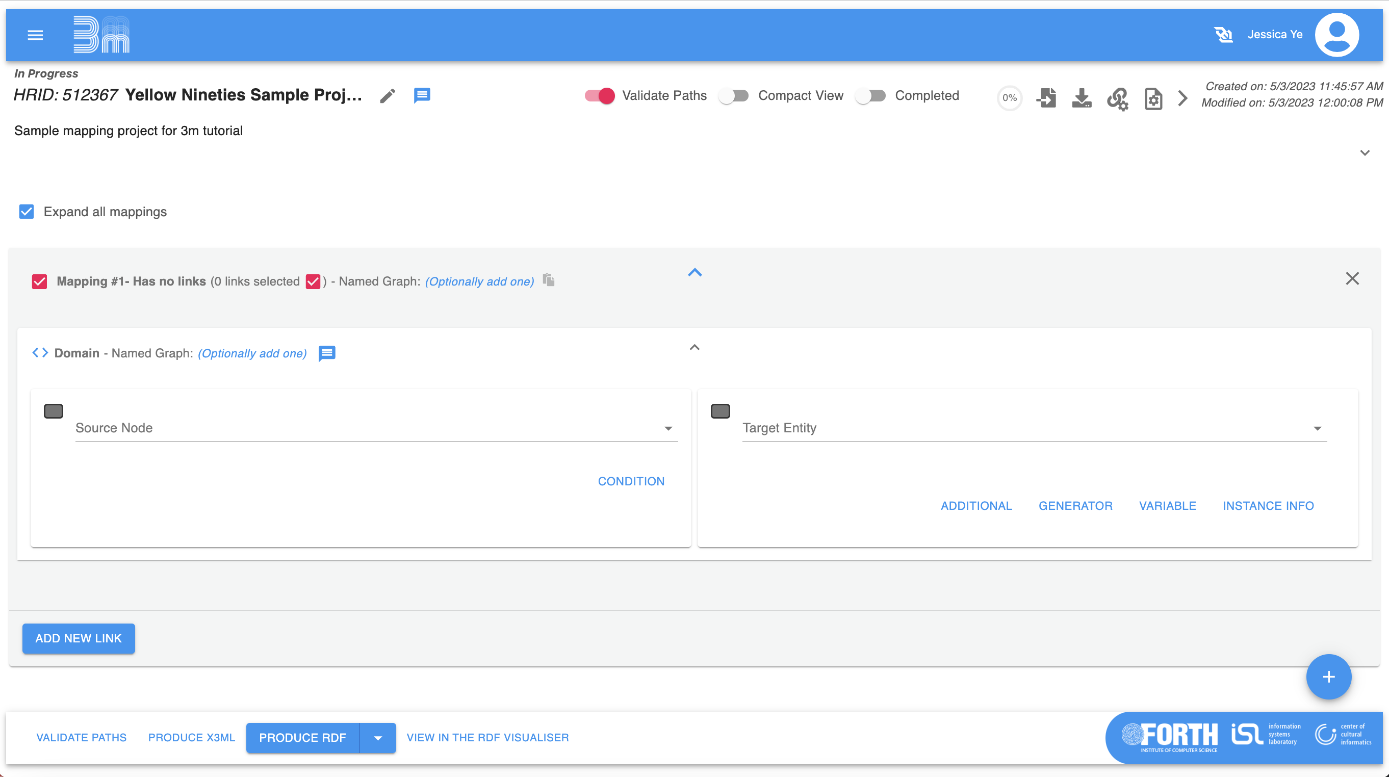Viewport: 1389px width, 777px height.
Task: Open the file configuration icon
Action: 1153,99
